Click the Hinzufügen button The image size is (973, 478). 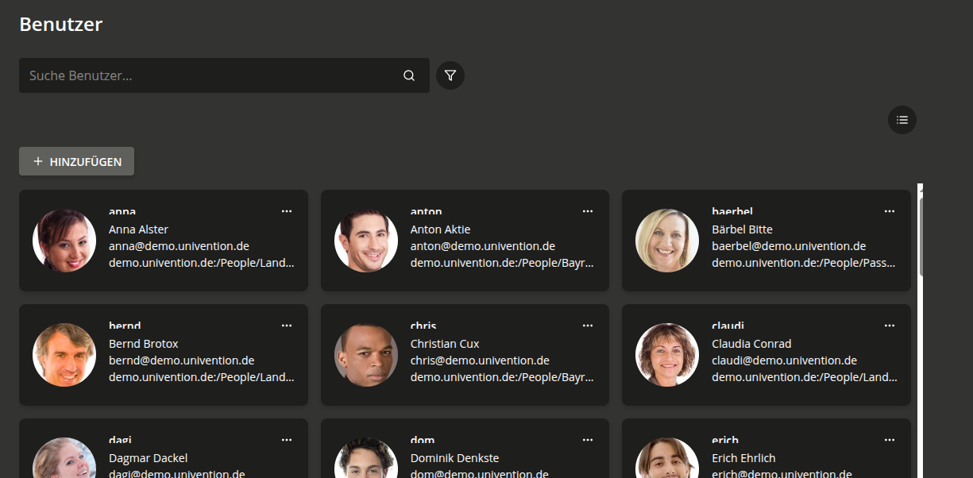point(76,161)
